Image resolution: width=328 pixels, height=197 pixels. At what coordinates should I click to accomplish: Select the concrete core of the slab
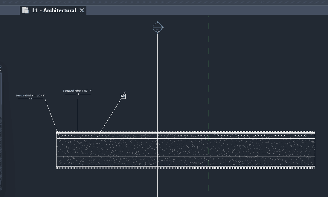[x=185, y=148]
